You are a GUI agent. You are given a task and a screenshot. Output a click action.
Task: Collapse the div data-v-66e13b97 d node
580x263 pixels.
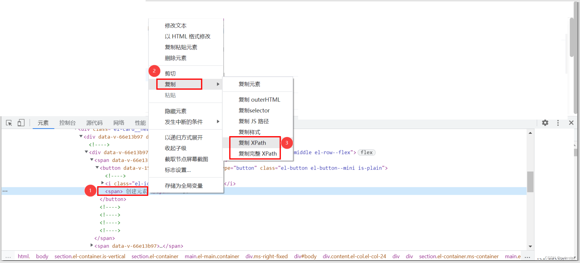coord(81,136)
